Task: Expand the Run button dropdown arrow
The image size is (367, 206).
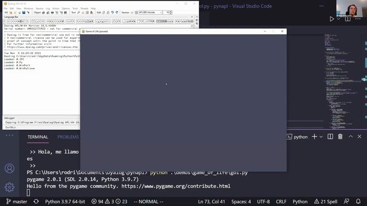Action: coord(338,19)
